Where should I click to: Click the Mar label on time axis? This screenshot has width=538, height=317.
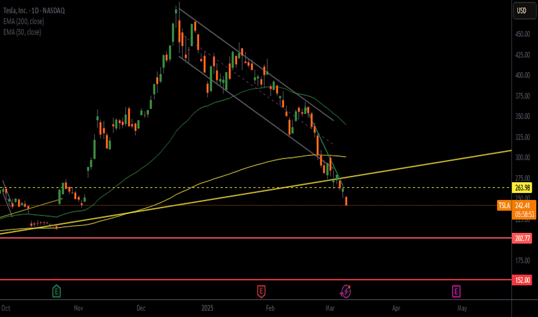pos(330,308)
